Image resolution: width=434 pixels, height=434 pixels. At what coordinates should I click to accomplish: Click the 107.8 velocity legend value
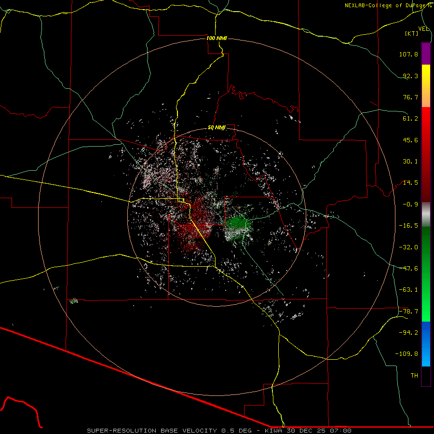point(408,54)
